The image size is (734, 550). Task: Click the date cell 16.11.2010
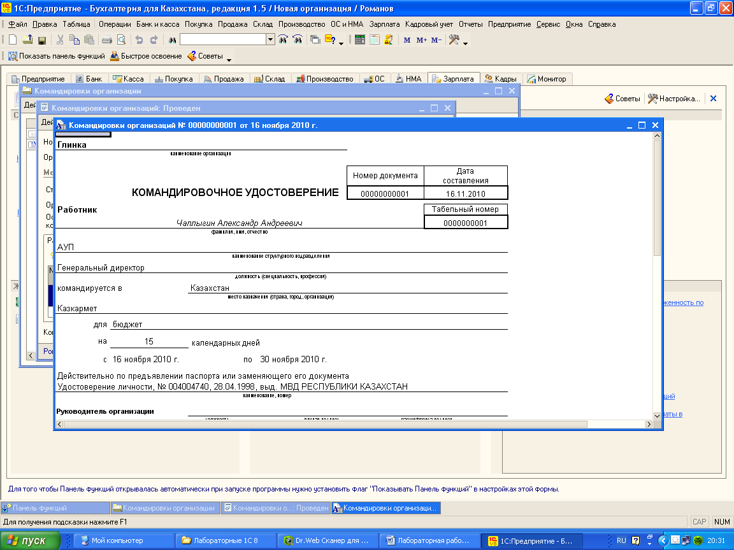[x=466, y=193]
